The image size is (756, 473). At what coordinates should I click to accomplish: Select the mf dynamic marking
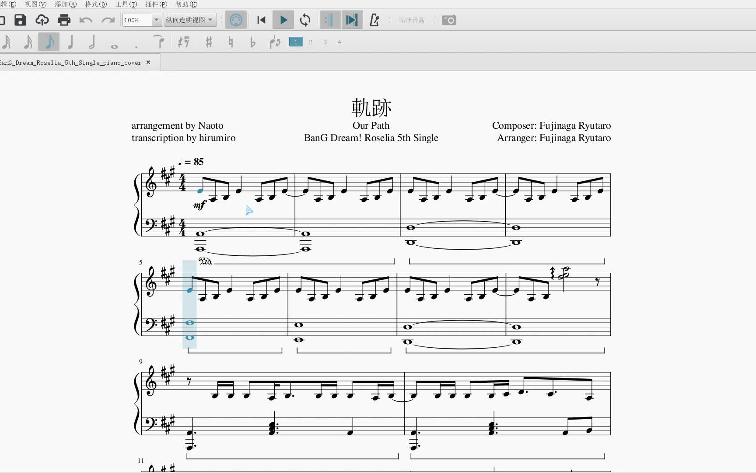pyautogui.click(x=199, y=205)
